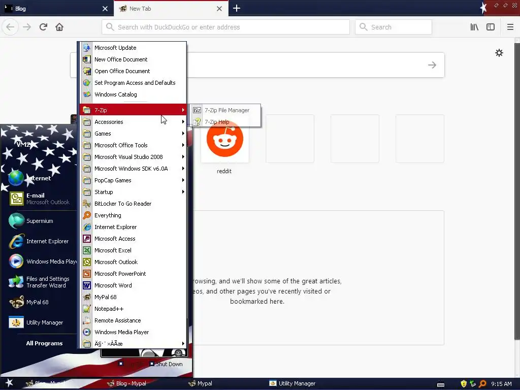Open MyPal 68 from the programs list
This screenshot has height=390, width=520.
point(133,297)
